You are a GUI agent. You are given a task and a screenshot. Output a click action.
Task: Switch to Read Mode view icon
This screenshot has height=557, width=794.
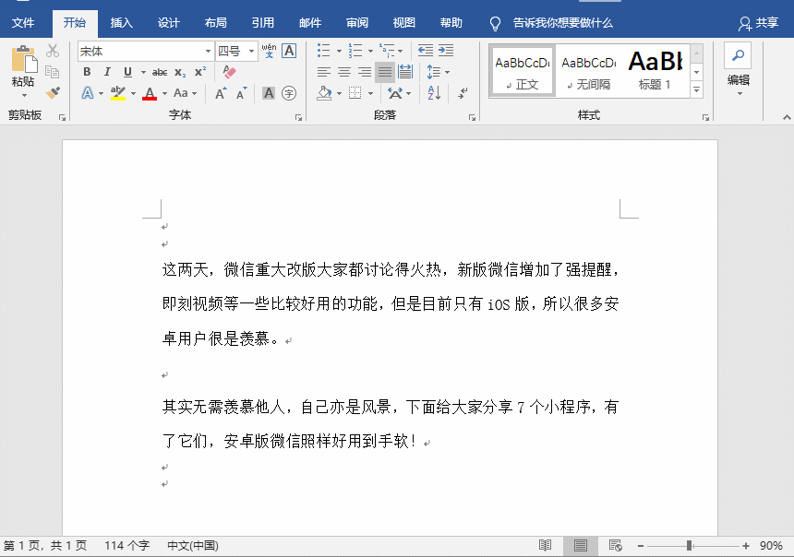pyautogui.click(x=545, y=545)
